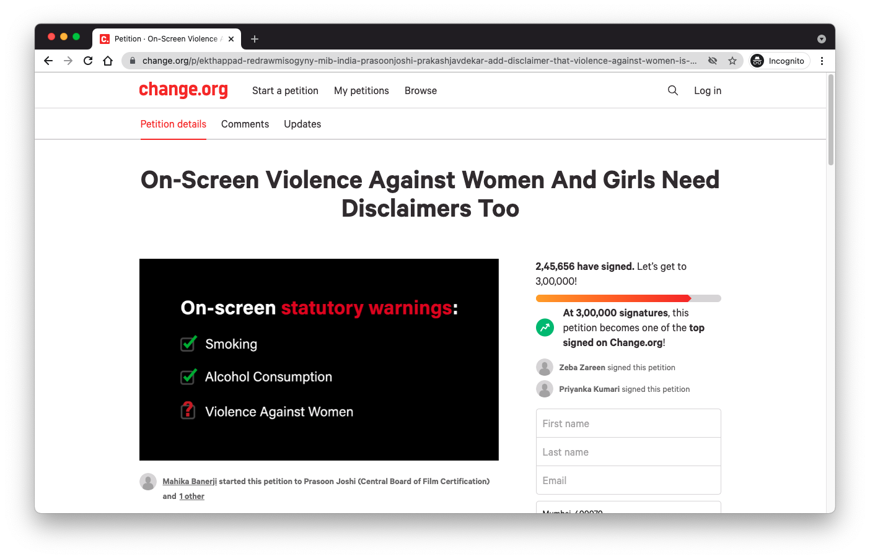Open Start a petition
The image size is (870, 559).
coord(285,90)
